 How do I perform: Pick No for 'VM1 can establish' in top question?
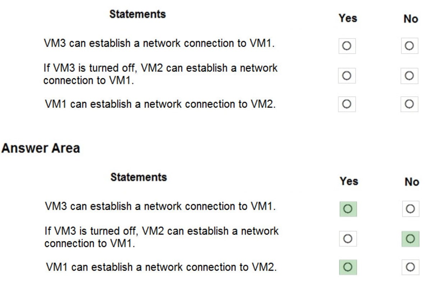click(x=409, y=104)
